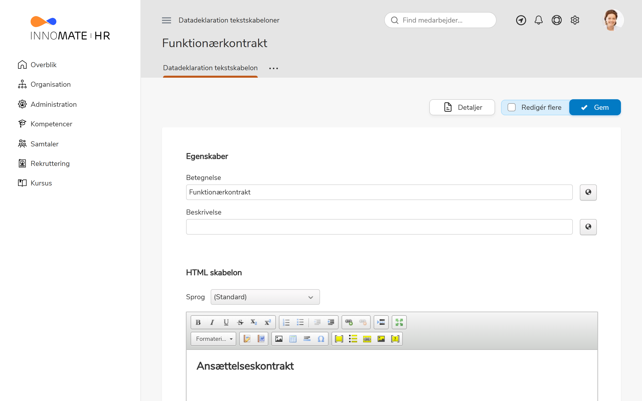The height and width of the screenshot is (401, 642).
Task: Navigate to Kursus in the sidebar
Action: [x=35, y=183]
